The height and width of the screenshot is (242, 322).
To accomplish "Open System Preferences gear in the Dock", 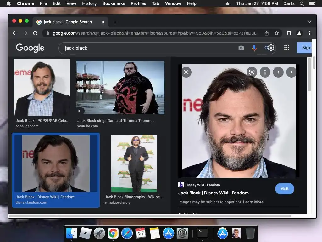I will (182, 233).
